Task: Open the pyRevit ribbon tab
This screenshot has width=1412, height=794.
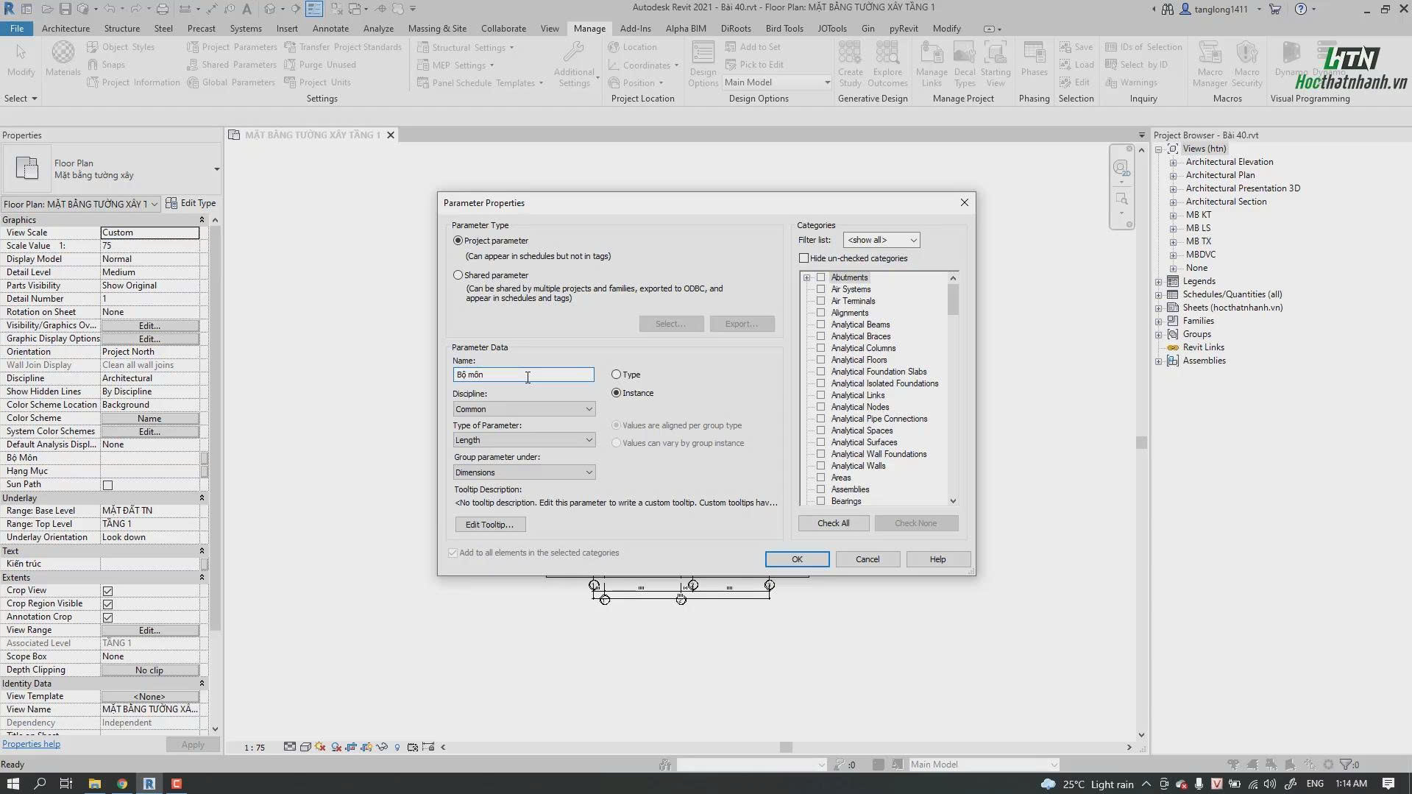Action: point(904,29)
